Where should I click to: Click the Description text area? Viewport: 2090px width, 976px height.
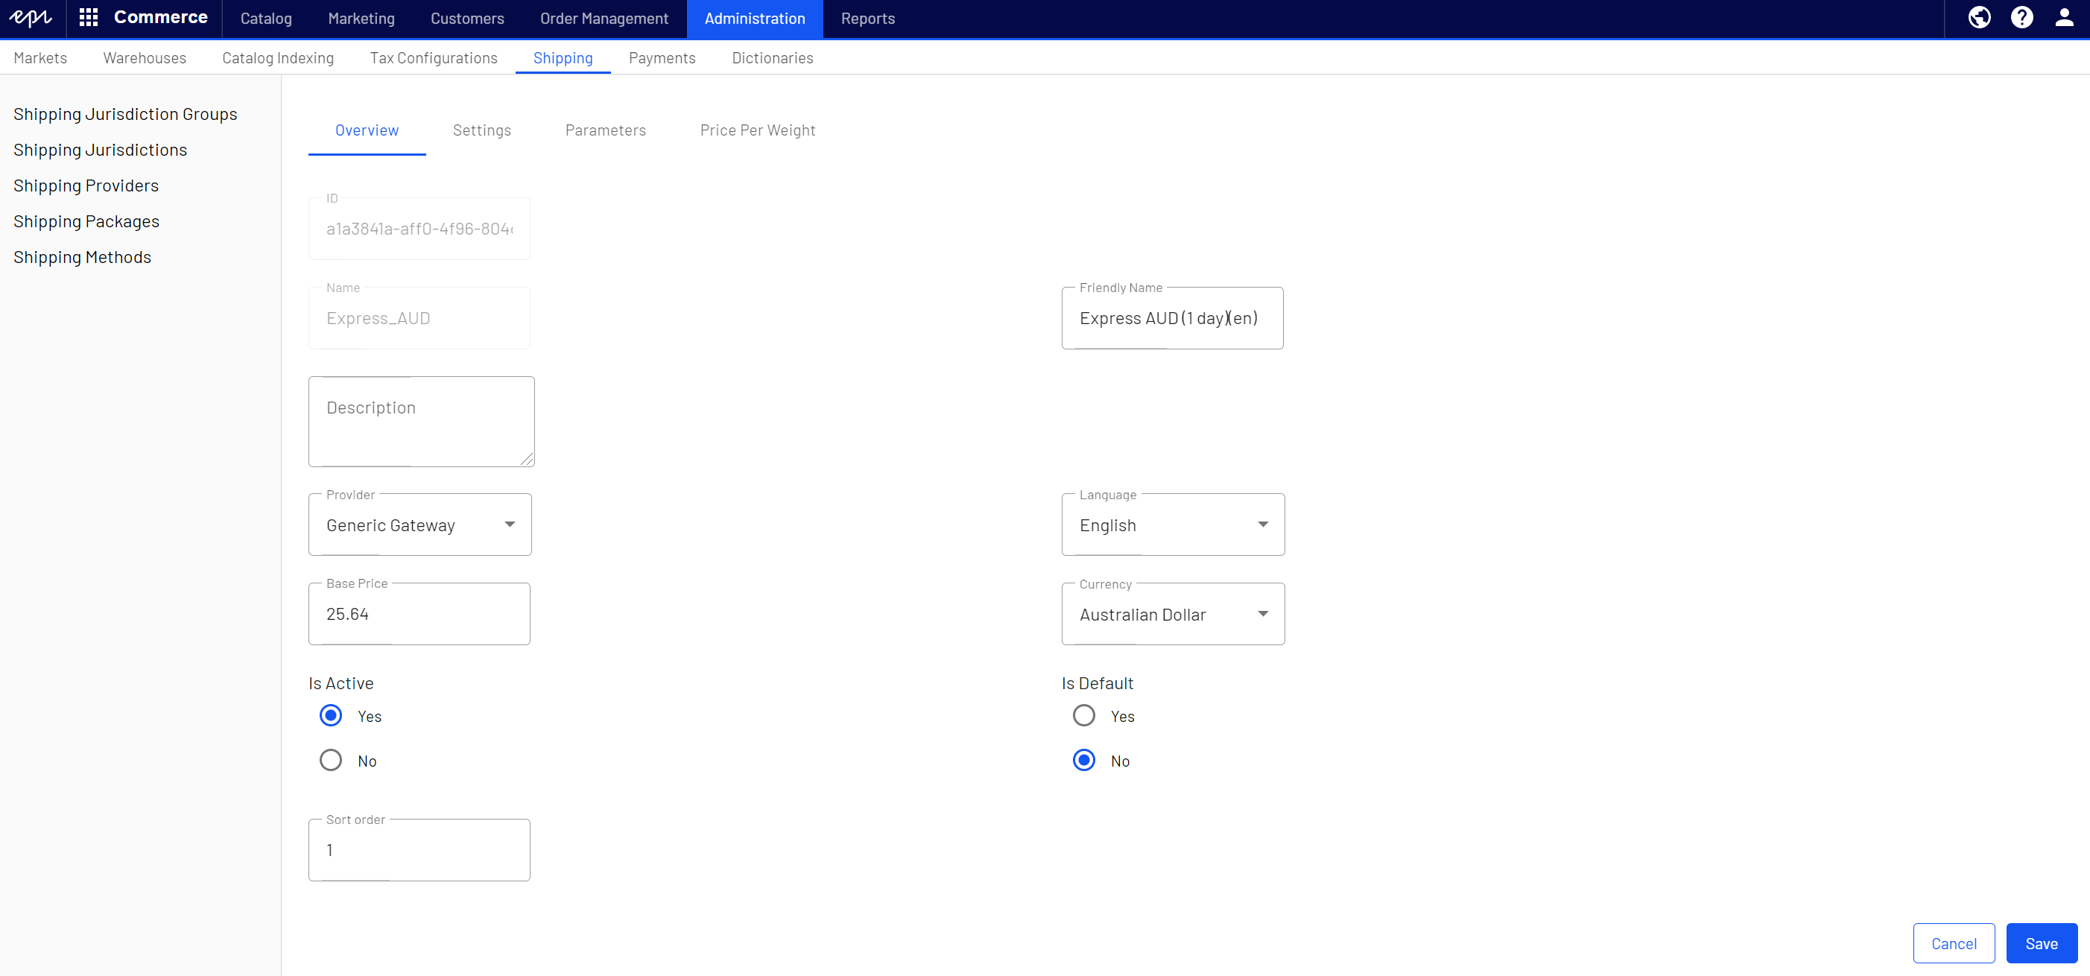[x=421, y=422]
